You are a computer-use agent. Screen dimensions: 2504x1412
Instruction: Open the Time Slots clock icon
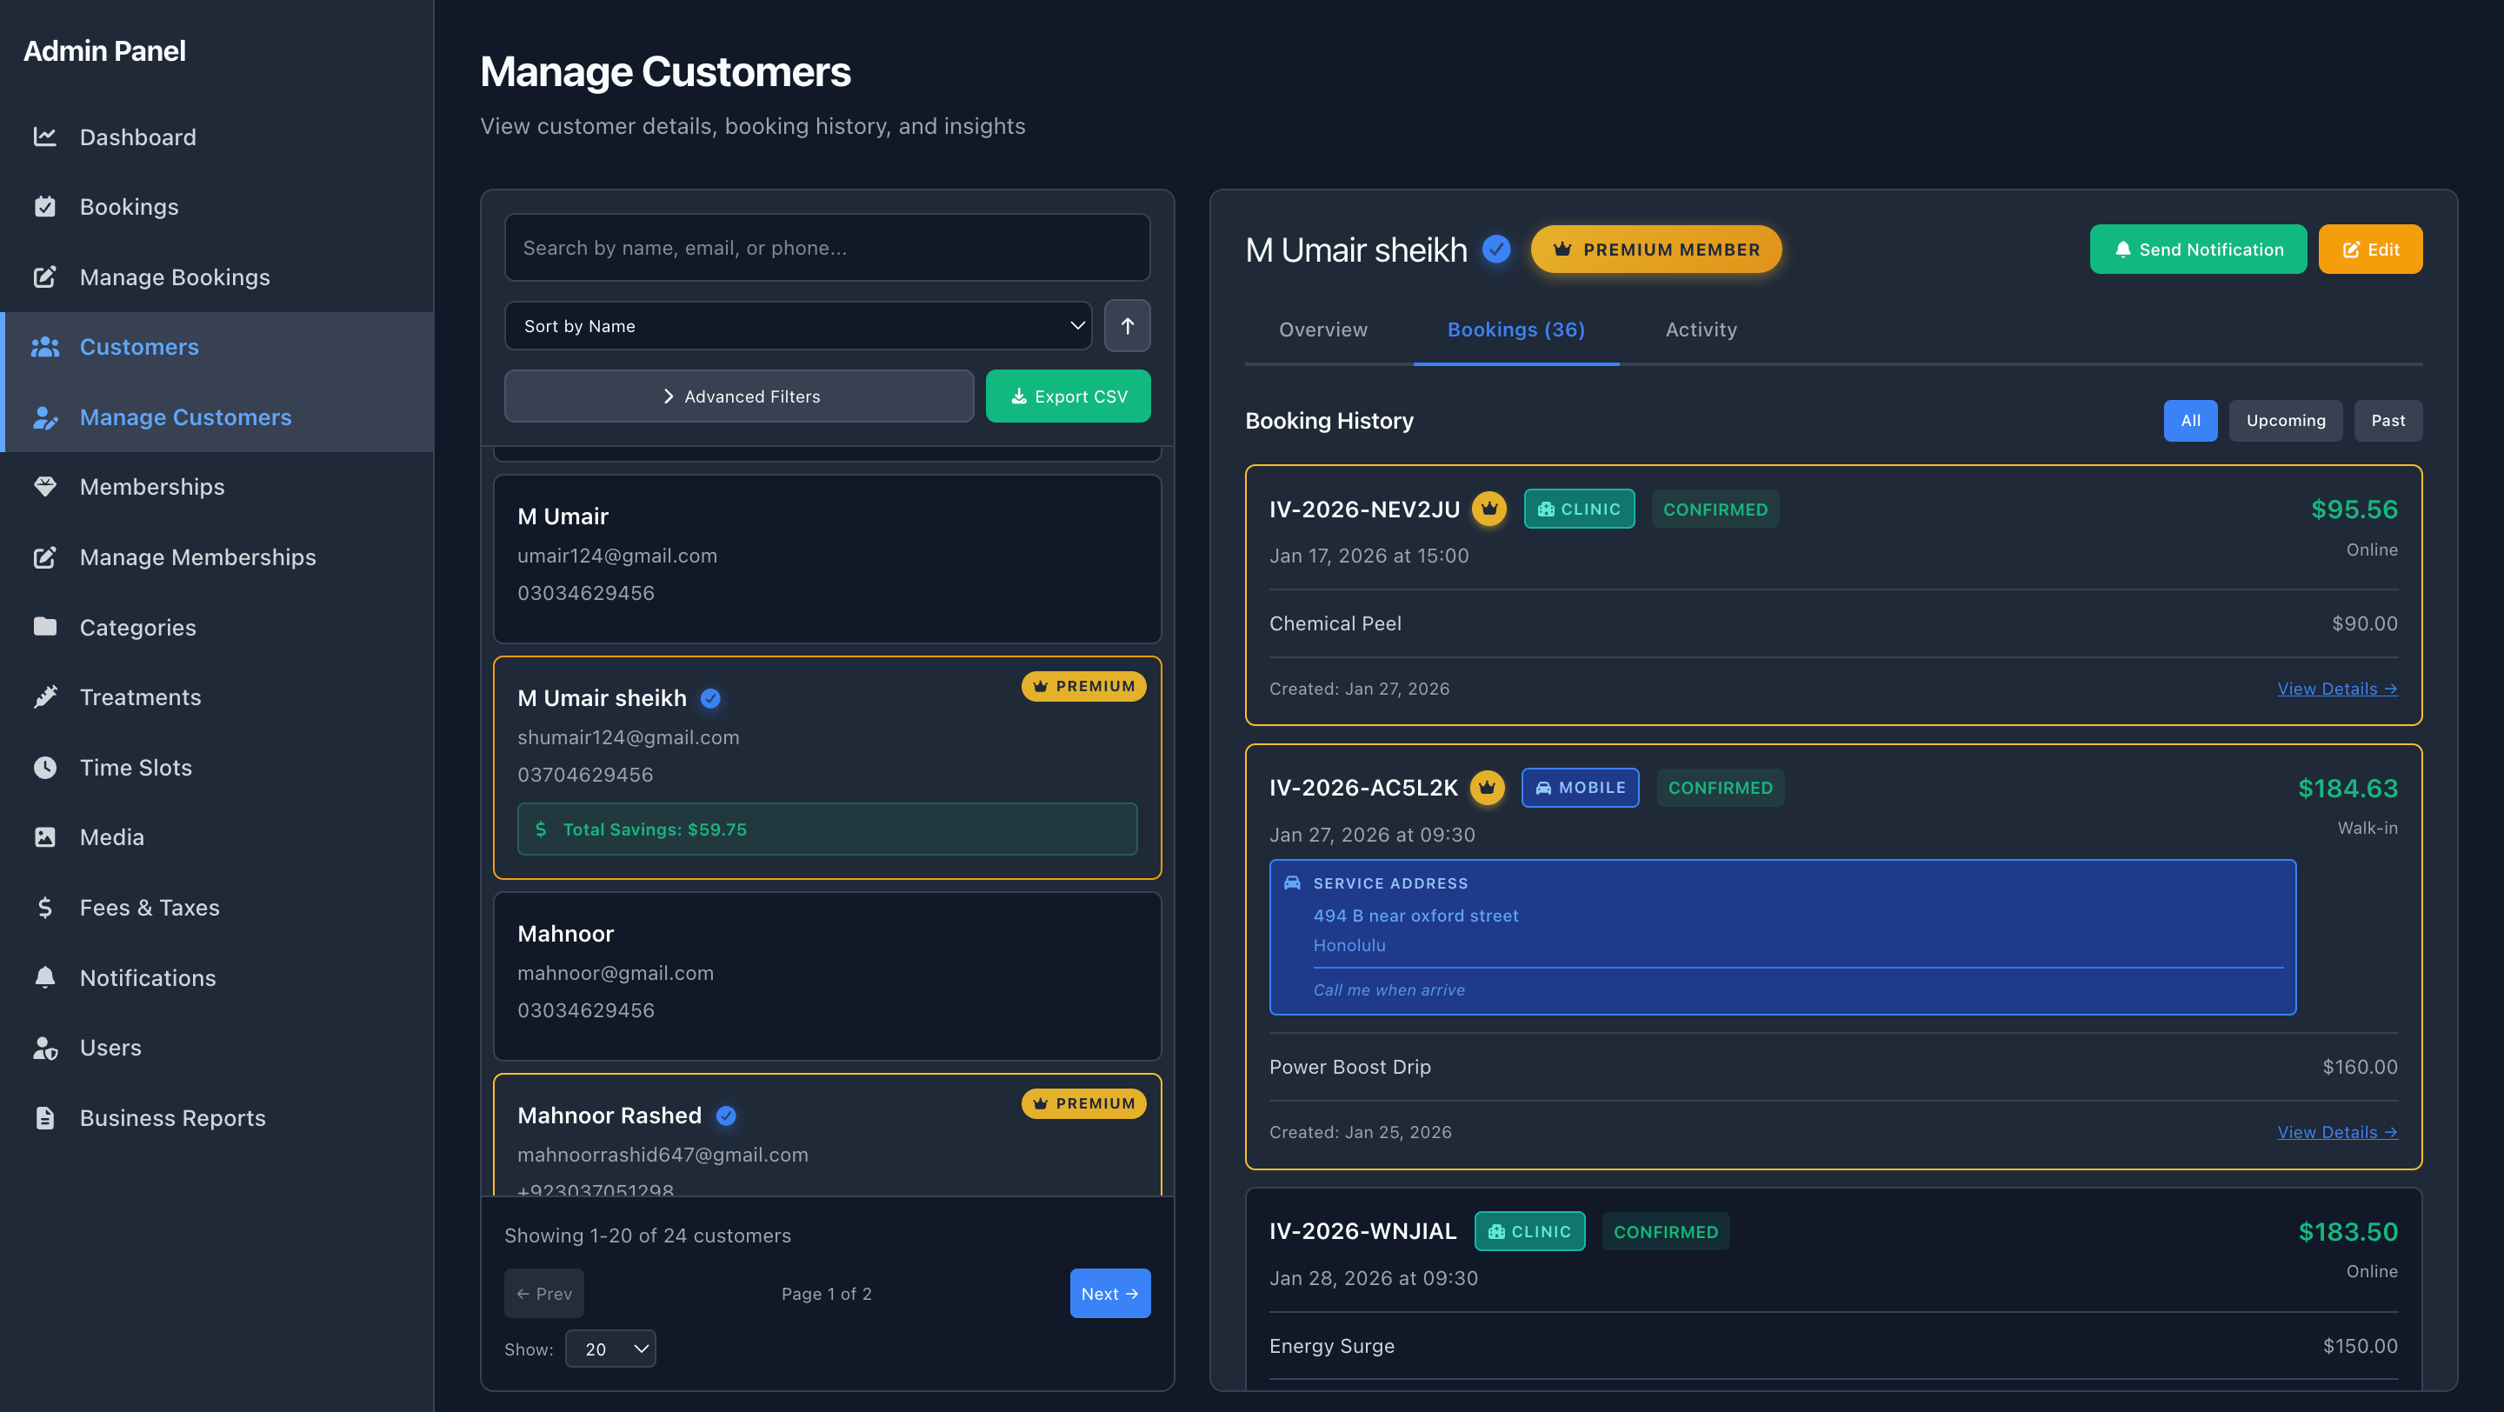point(46,767)
